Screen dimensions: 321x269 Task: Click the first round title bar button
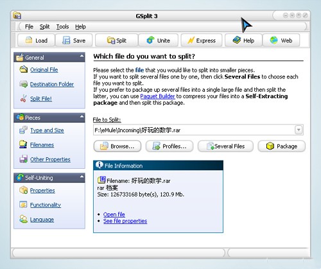[x=286, y=15]
